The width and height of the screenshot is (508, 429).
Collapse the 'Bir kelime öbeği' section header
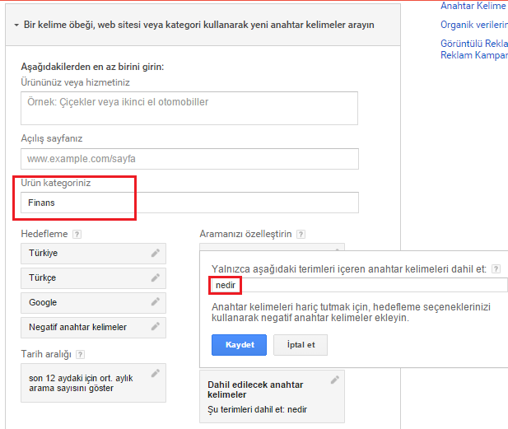coord(16,26)
